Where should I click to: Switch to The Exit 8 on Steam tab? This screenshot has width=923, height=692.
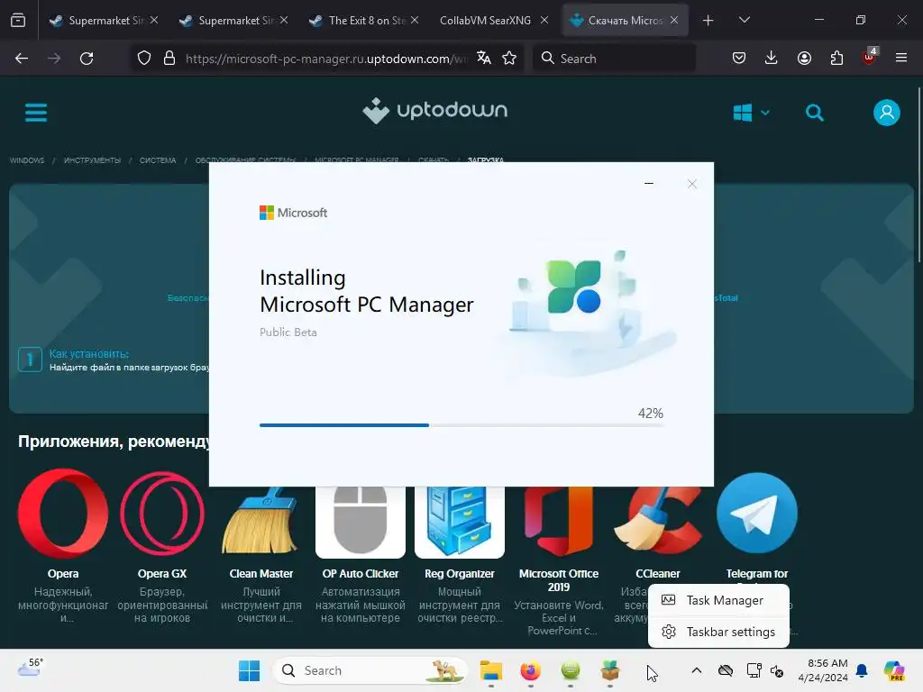(365, 20)
